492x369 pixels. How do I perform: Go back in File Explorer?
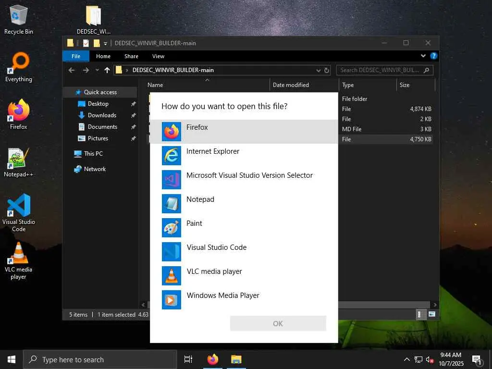pos(72,70)
